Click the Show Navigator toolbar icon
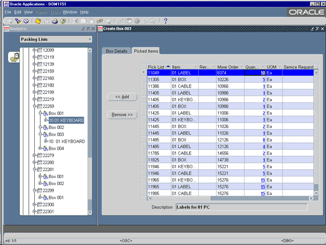This screenshot has height=245, width=326. (x=26, y=21)
